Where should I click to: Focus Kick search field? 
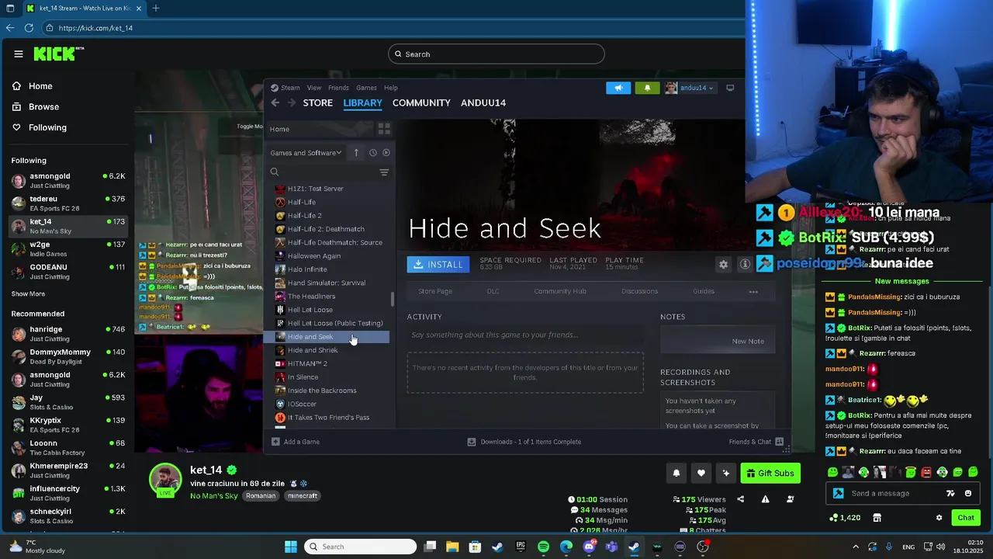[496, 54]
